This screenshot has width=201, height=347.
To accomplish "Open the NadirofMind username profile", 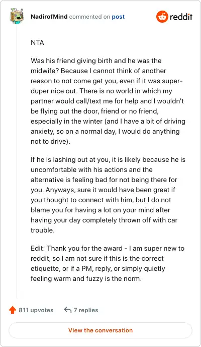I will [49, 17].
